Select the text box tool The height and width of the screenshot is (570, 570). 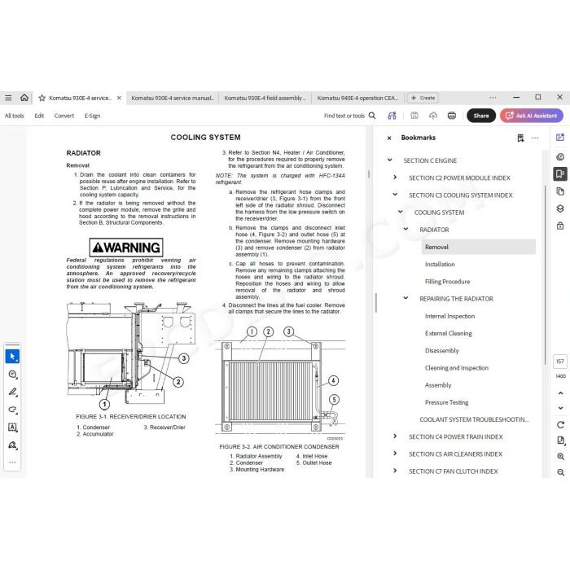[x=12, y=427]
